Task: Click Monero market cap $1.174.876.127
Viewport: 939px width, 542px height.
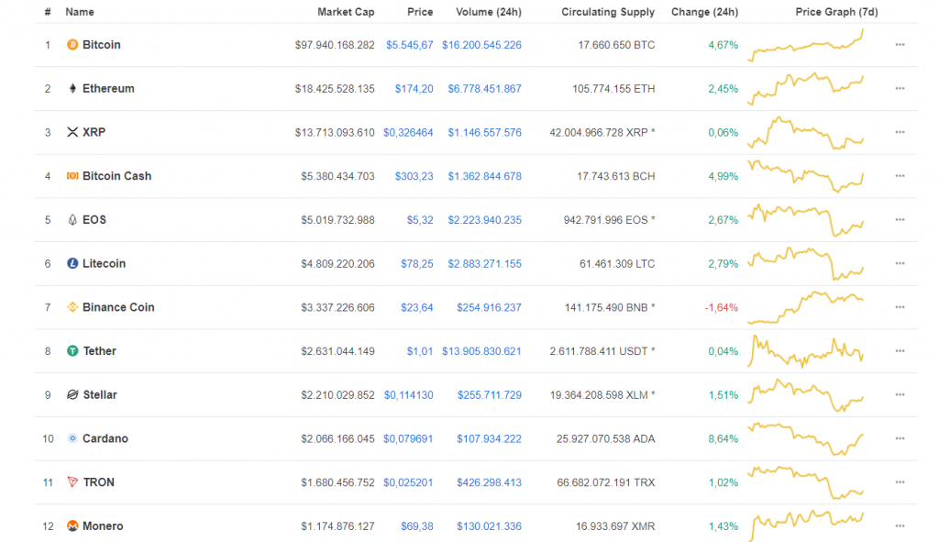Action: (337, 525)
